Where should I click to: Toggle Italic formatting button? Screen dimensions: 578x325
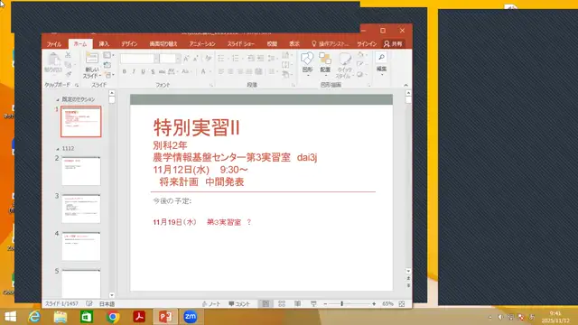[134, 71]
